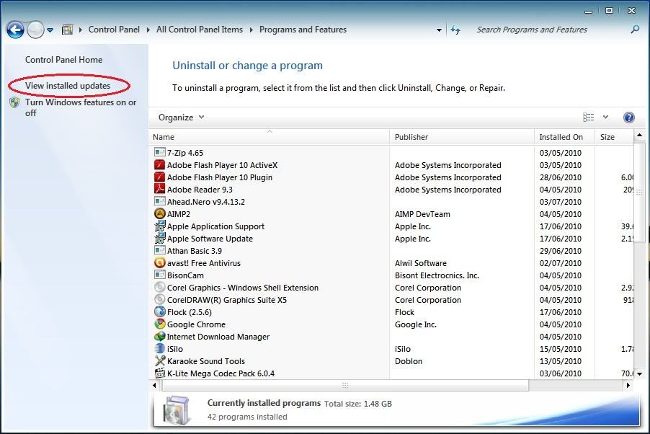Select the Adobe Reader 9.3 icon
Viewport: 650px width, 434px height.
coord(160,190)
